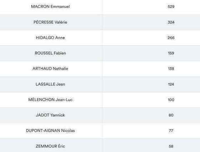The height and width of the screenshot is (152, 200).
Task: Select MÉLENCHON Jean-Luc name cell
Action: [50, 100]
